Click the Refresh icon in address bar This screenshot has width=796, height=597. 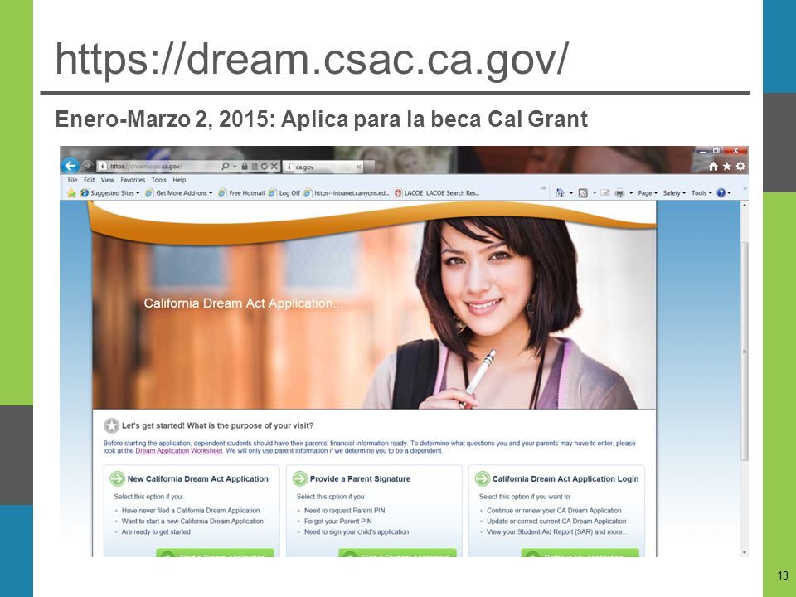pos(264,166)
